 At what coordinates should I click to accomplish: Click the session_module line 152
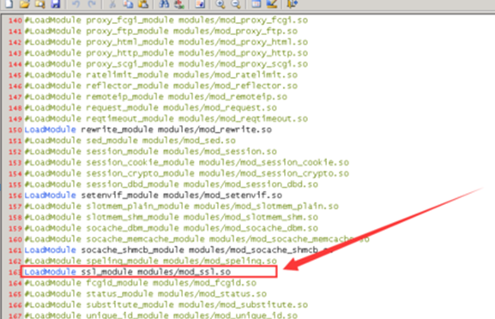click(x=151, y=152)
